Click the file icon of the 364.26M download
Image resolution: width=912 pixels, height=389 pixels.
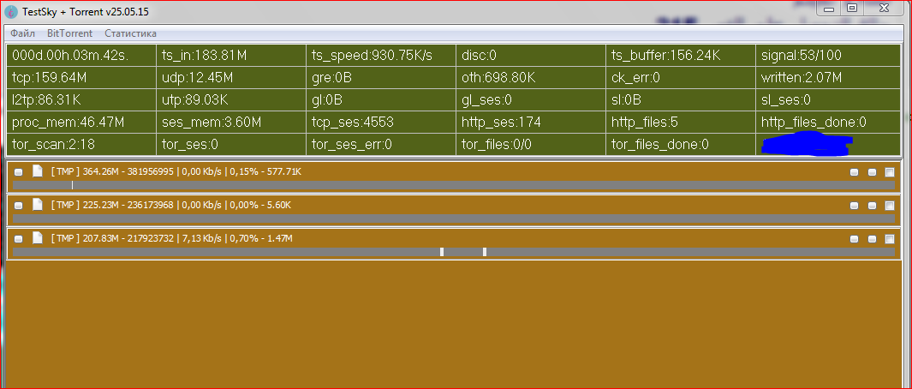[37, 171]
